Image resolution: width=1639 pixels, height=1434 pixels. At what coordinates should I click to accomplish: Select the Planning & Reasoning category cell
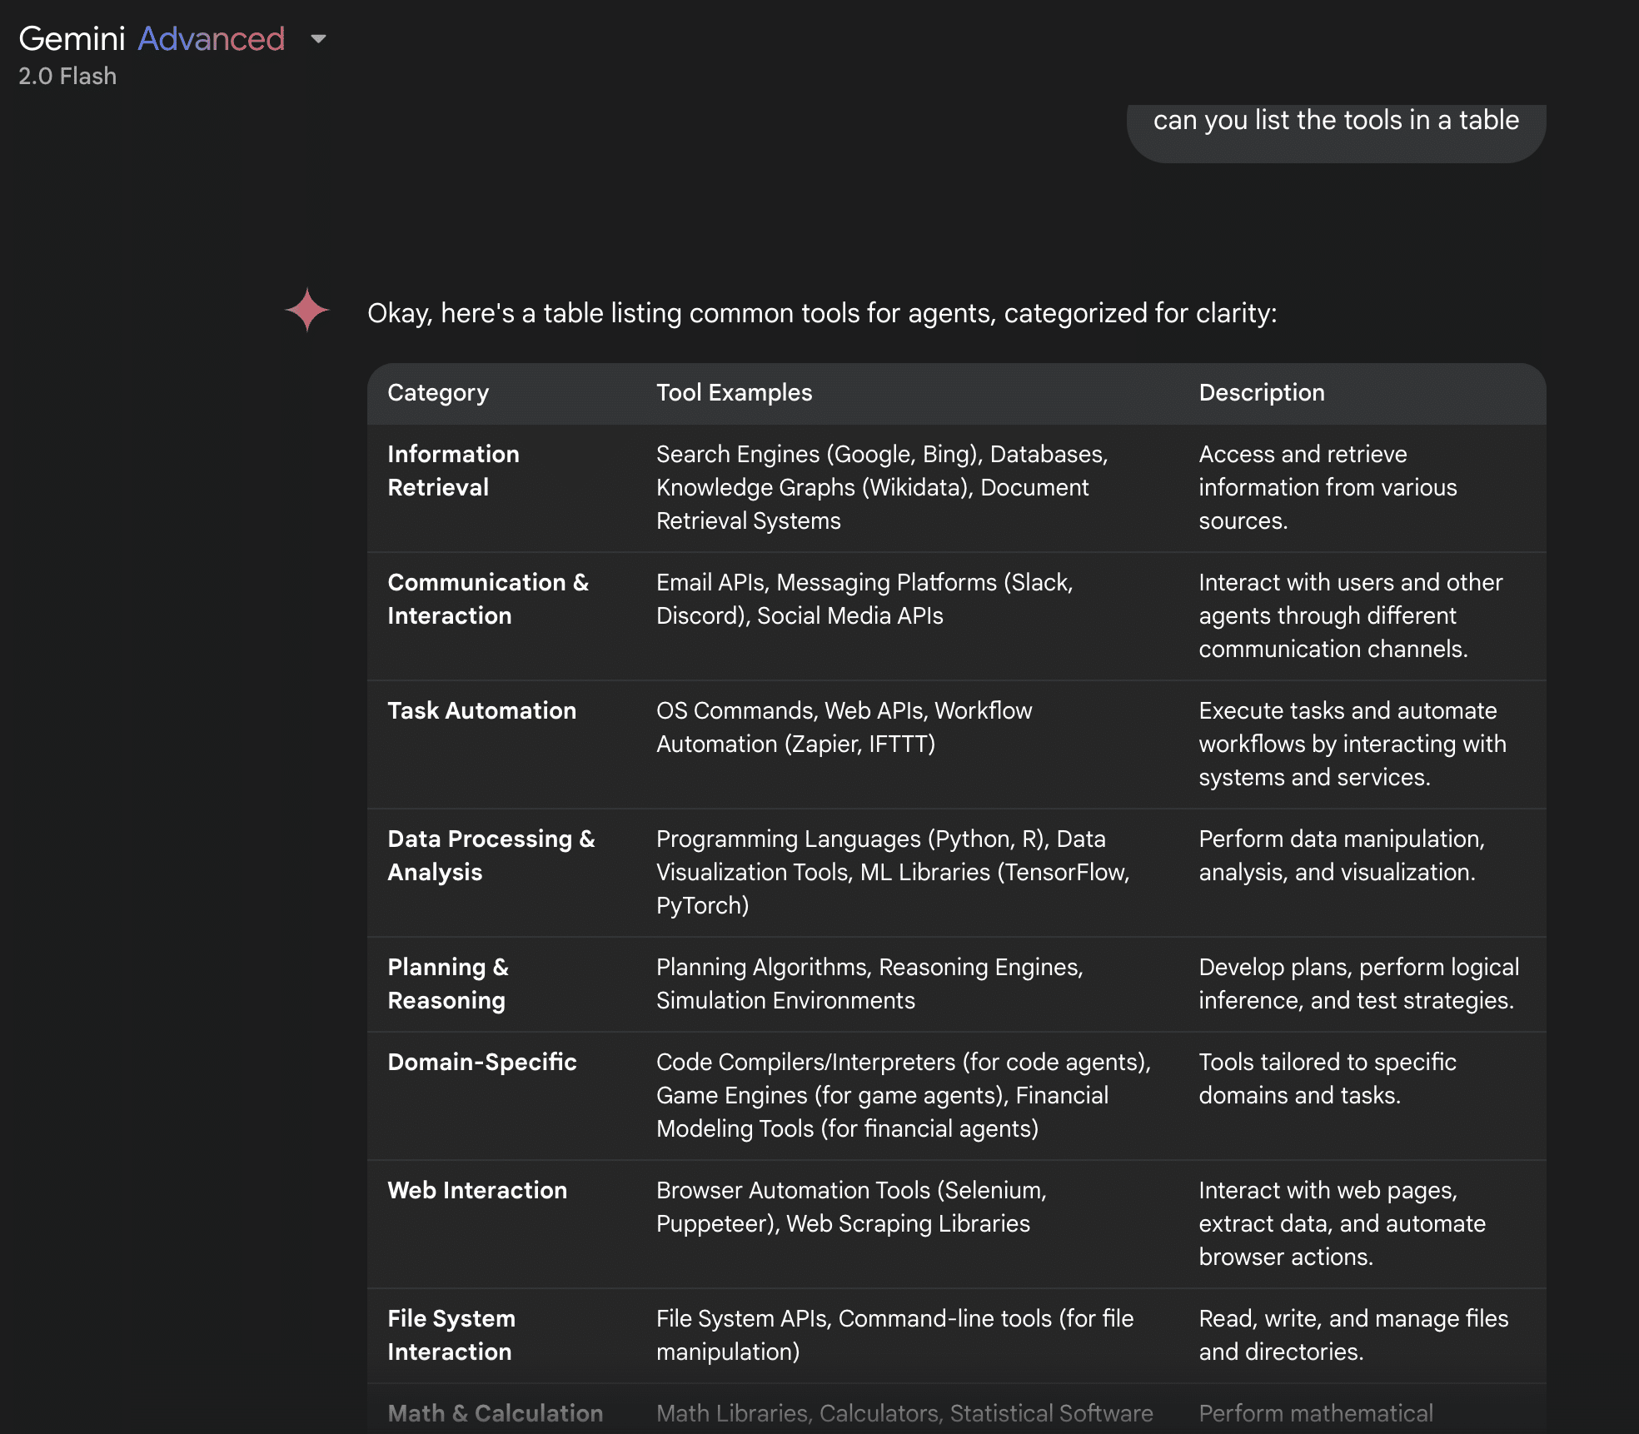(448, 983)
